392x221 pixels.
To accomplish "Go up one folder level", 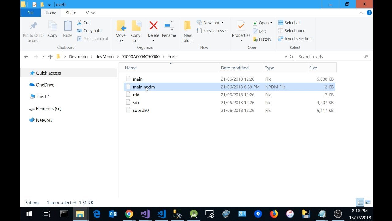I will (50, 56).
